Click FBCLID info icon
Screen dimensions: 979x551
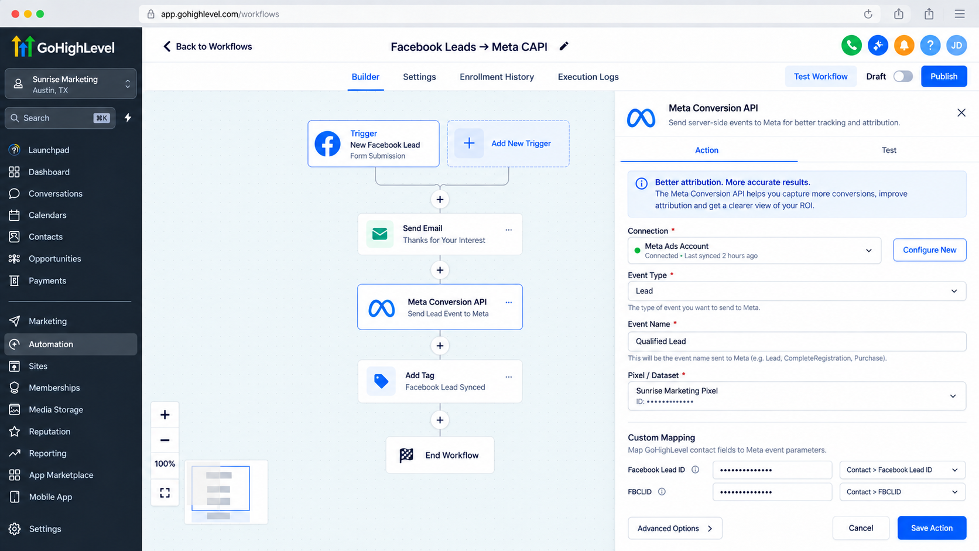[662, 492]
